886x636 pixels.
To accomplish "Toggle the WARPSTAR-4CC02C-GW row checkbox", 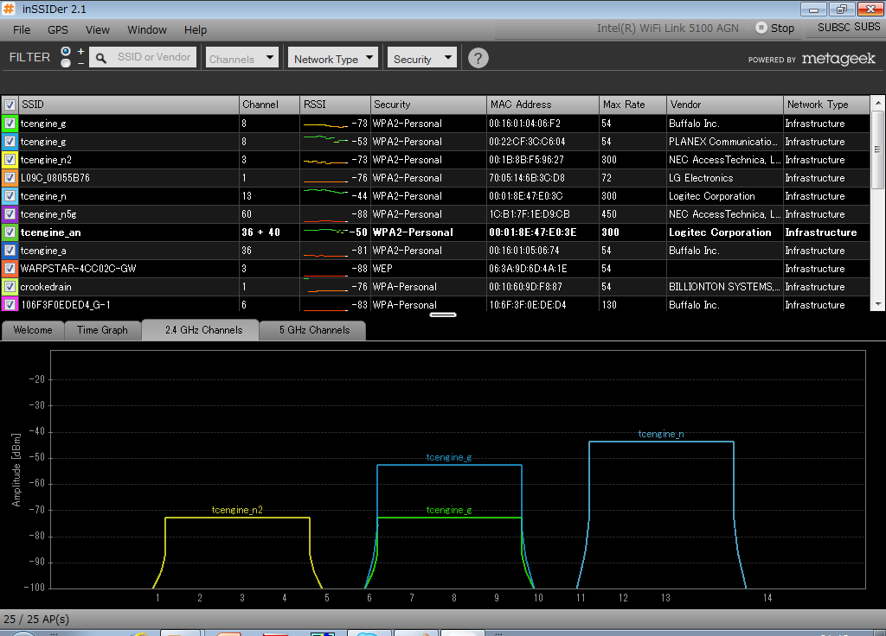I will [10, 269].
